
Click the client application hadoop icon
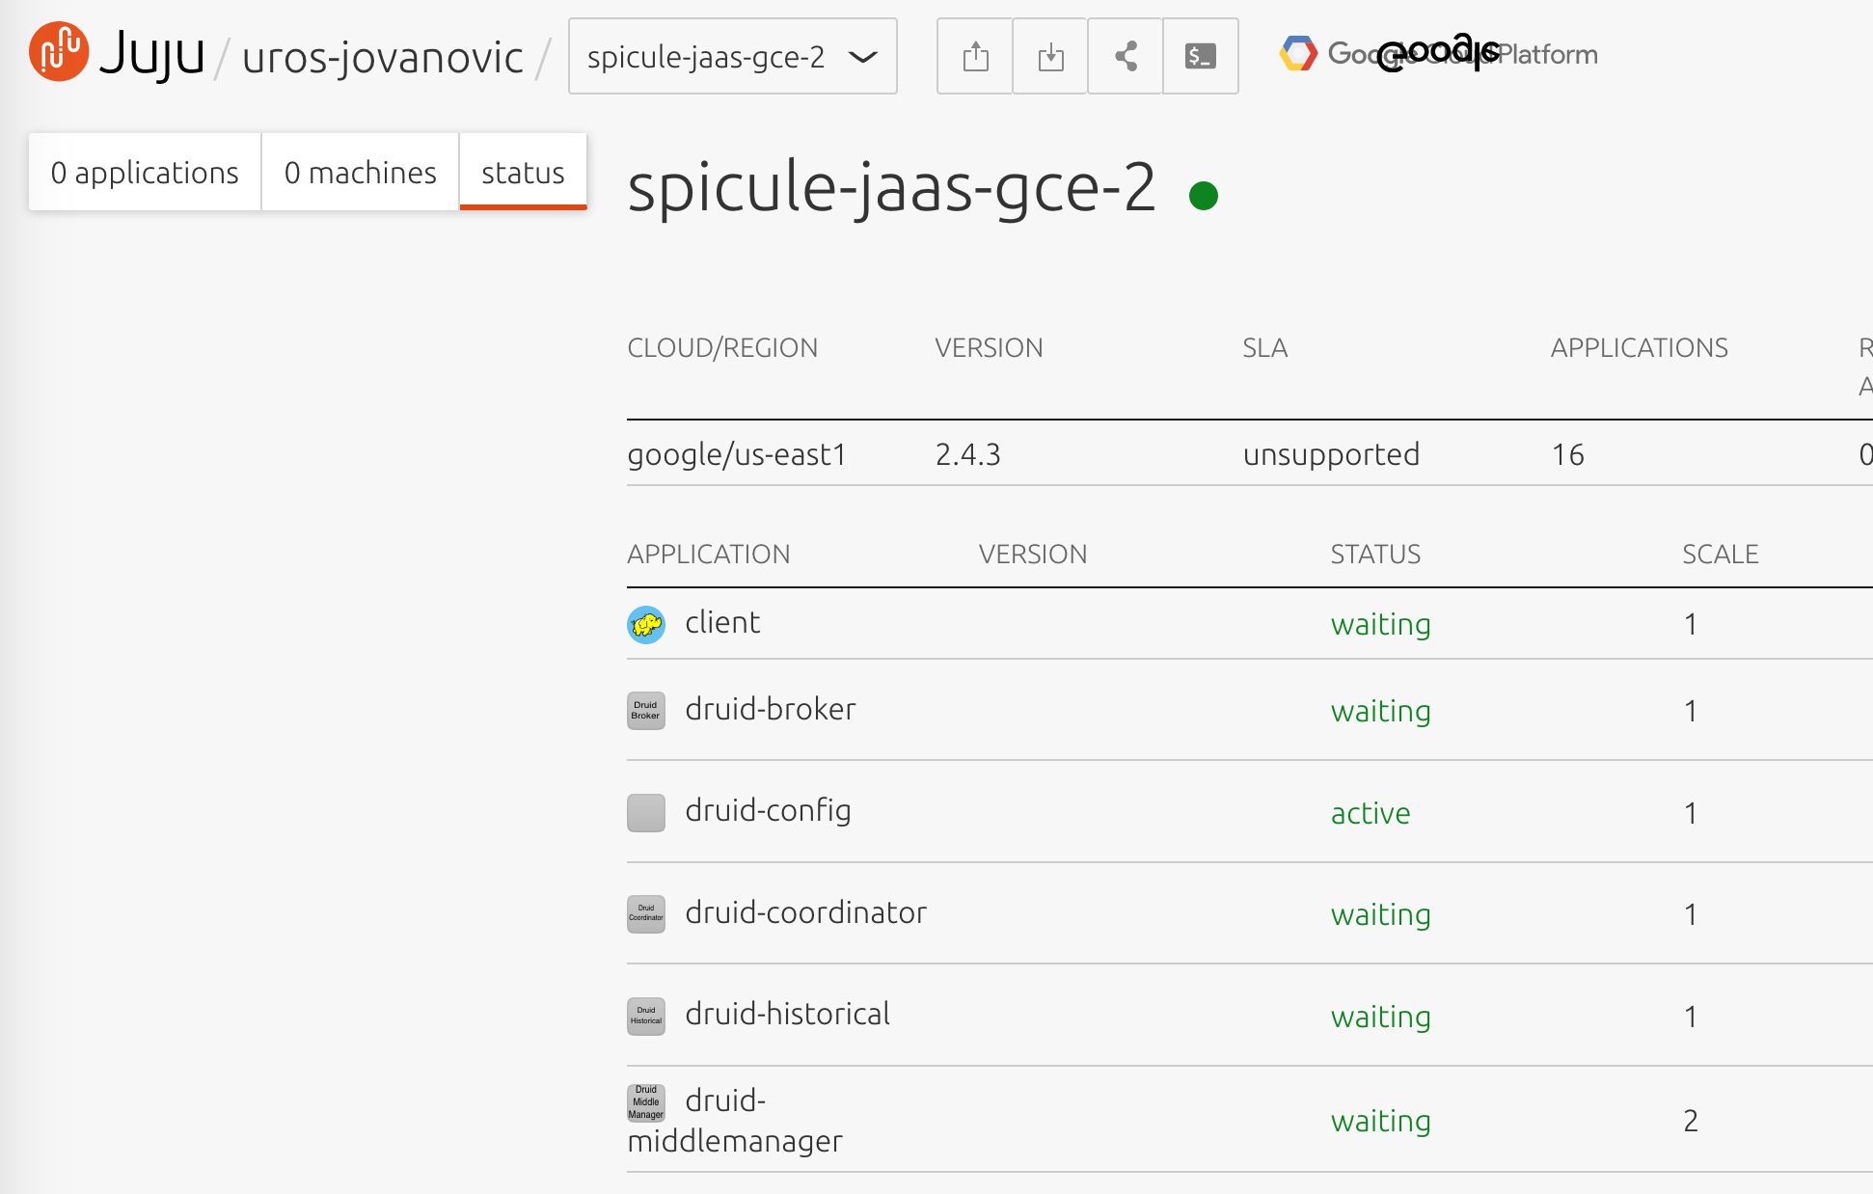coord(646,625)
